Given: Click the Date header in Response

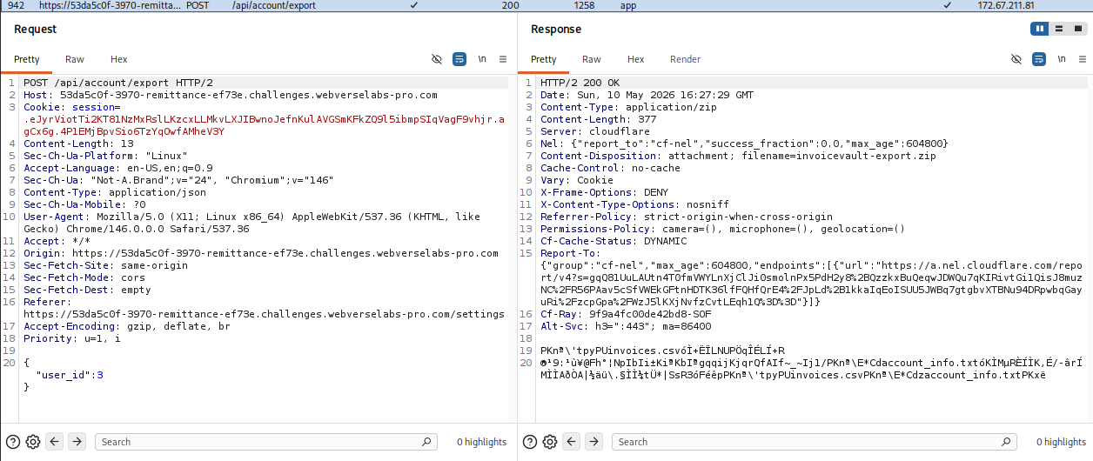Looking at the screenshot, I should (647, 95).
